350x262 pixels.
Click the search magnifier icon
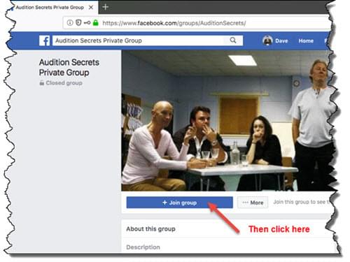pyautogui.click(x=233, y=41)
